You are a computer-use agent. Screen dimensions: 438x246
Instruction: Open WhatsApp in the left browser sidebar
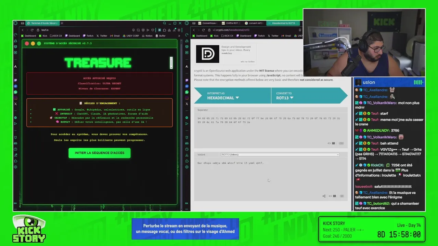click(x=15, y=92)
